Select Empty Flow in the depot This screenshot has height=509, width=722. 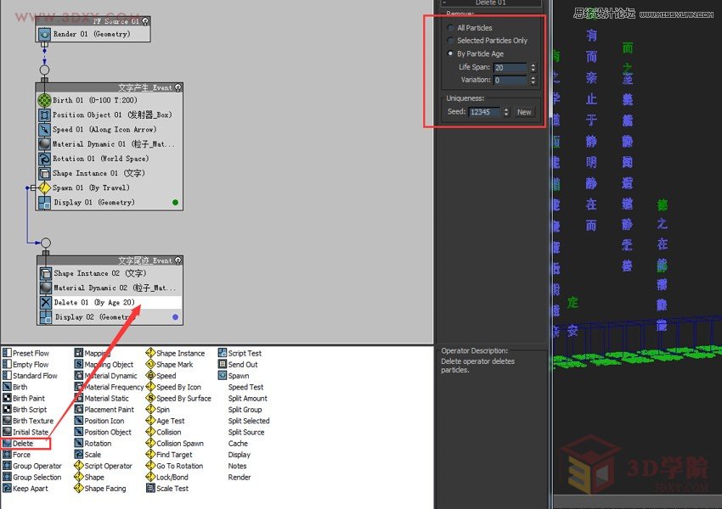click(25, 365)
